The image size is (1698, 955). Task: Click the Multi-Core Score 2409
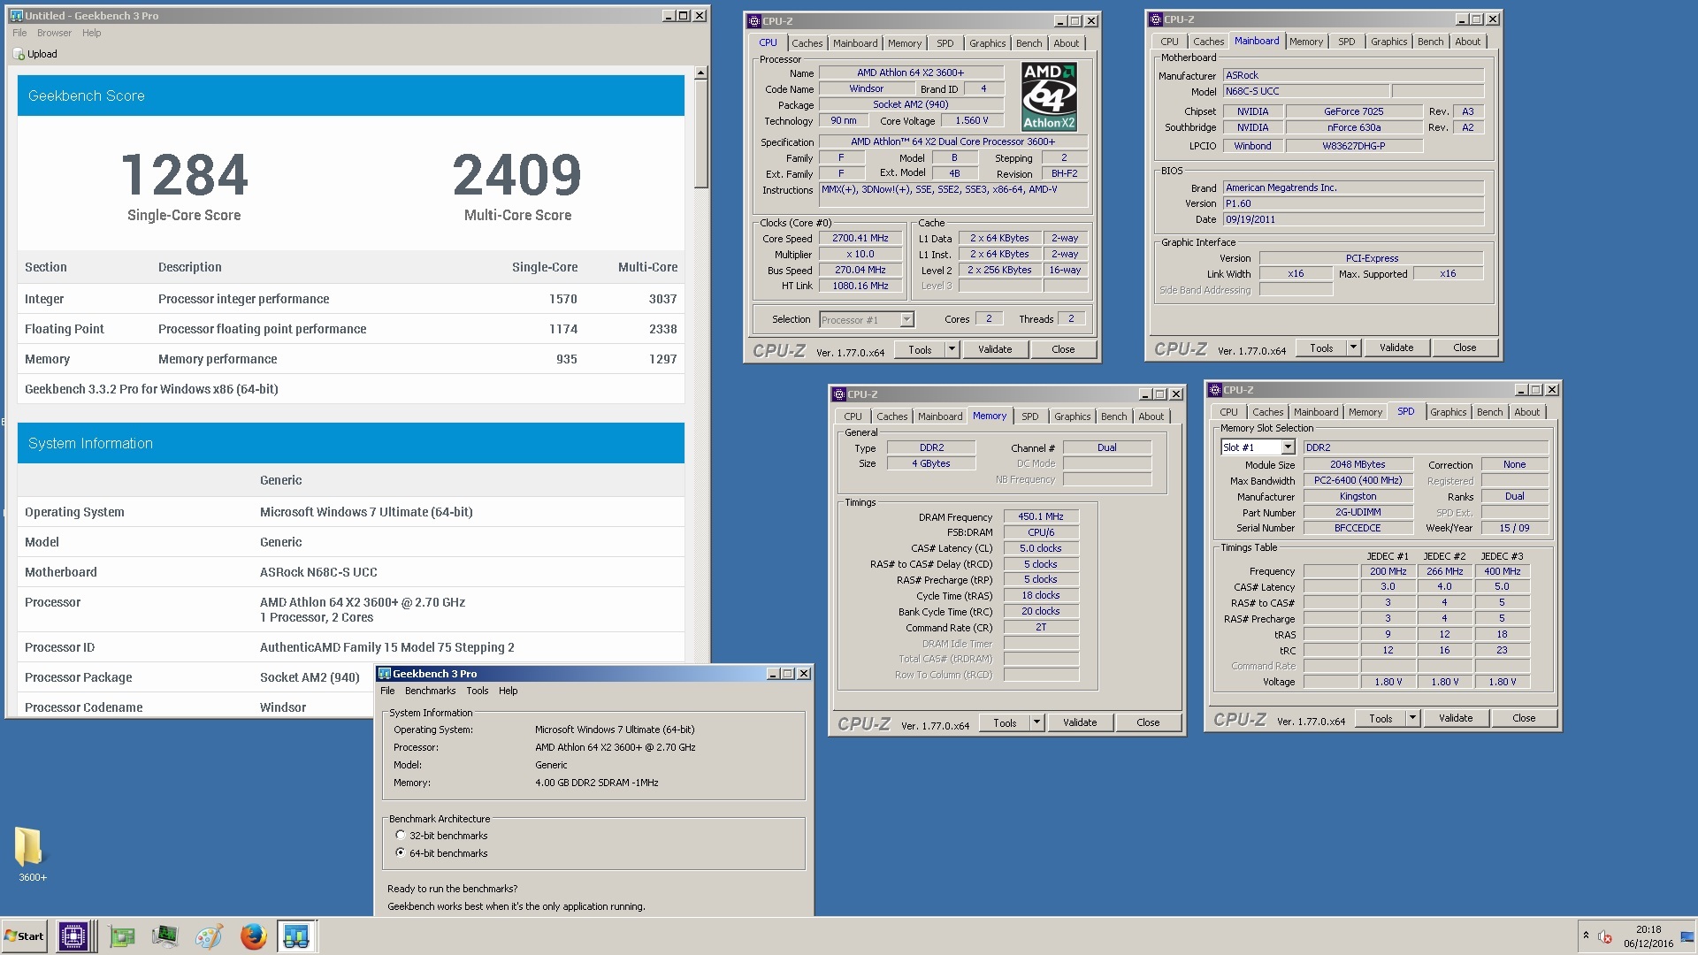point(517,175)
